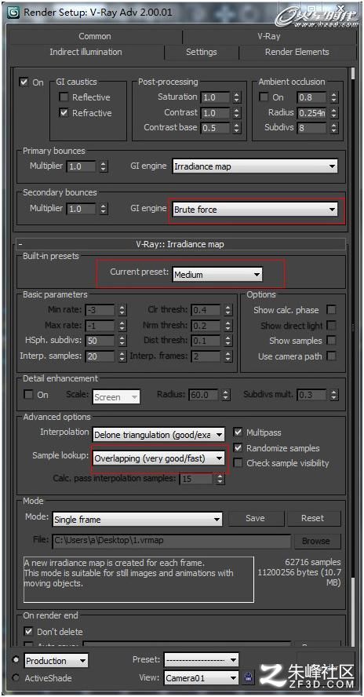Enable Ambient occlusion On checkbox
The image size is (364, 697).
(x=264, y=97)
